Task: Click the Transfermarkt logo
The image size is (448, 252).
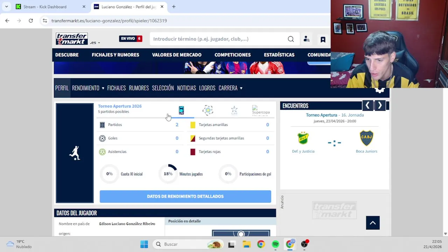Action: tap(72, 39)
